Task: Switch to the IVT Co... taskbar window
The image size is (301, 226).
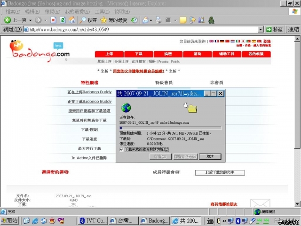Action: tap(93, 221)
